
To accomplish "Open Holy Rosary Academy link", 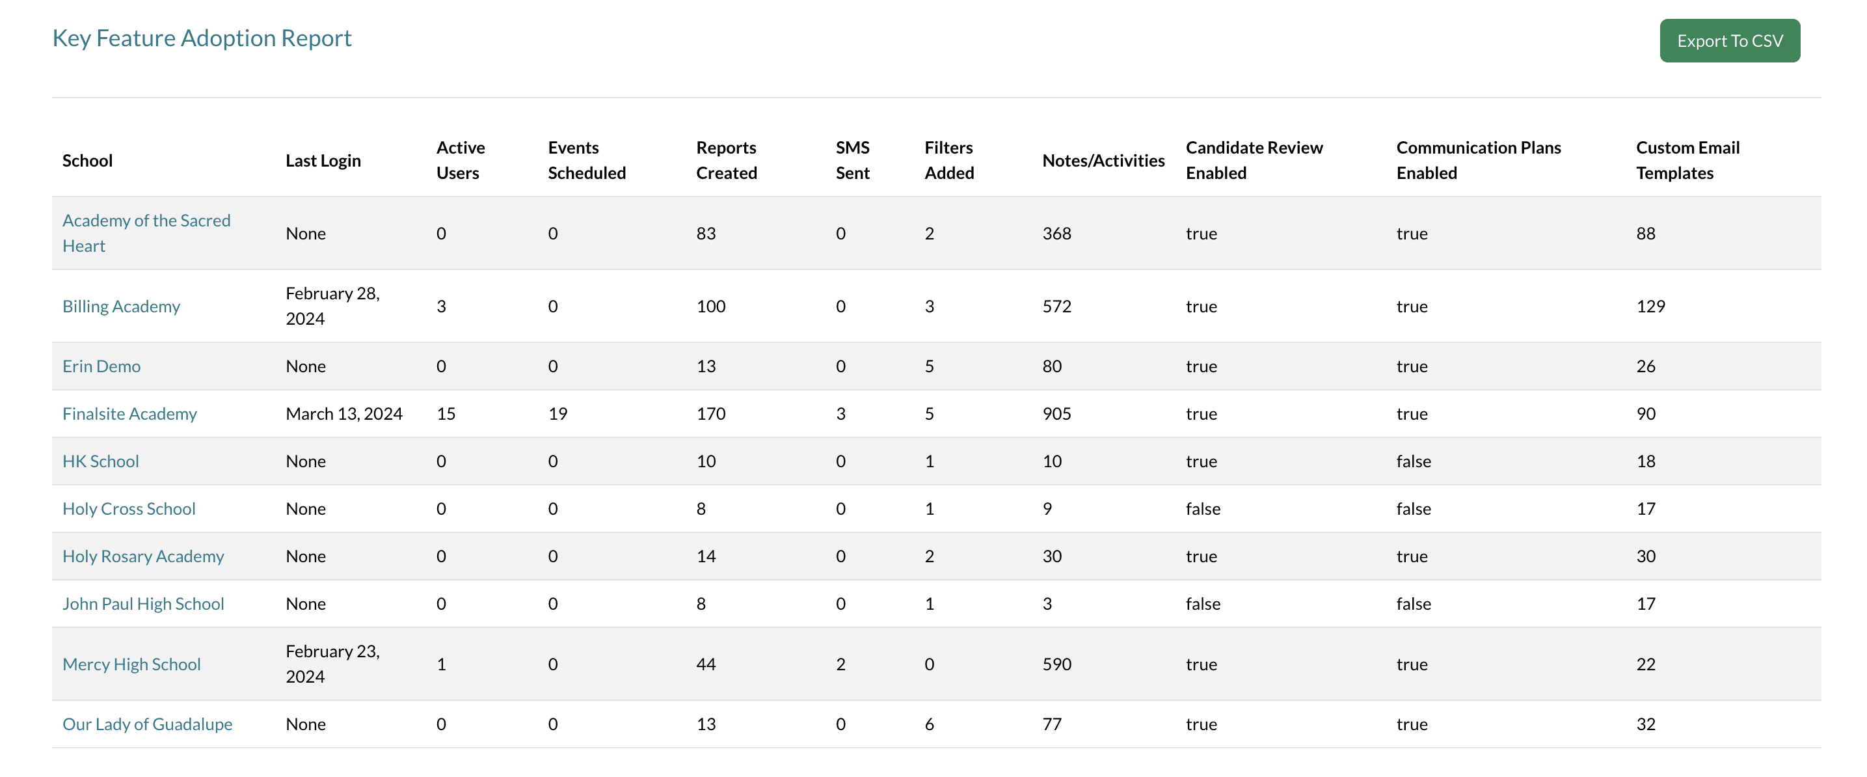I will [x=142, y=556].
